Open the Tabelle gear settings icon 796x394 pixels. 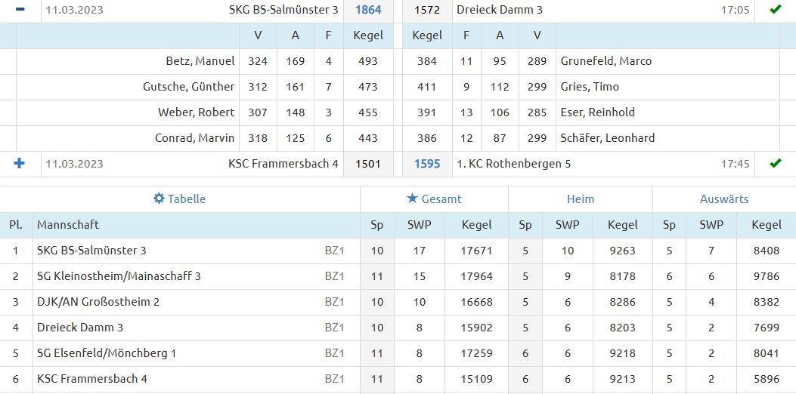pos(159,199)
